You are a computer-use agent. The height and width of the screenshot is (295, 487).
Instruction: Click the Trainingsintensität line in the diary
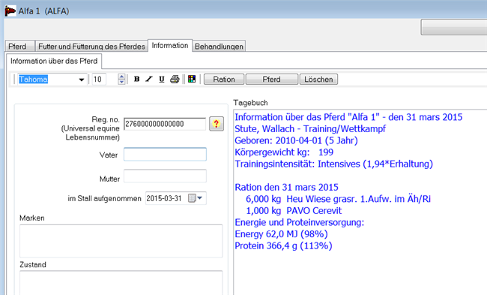click(x=334, y=164)
